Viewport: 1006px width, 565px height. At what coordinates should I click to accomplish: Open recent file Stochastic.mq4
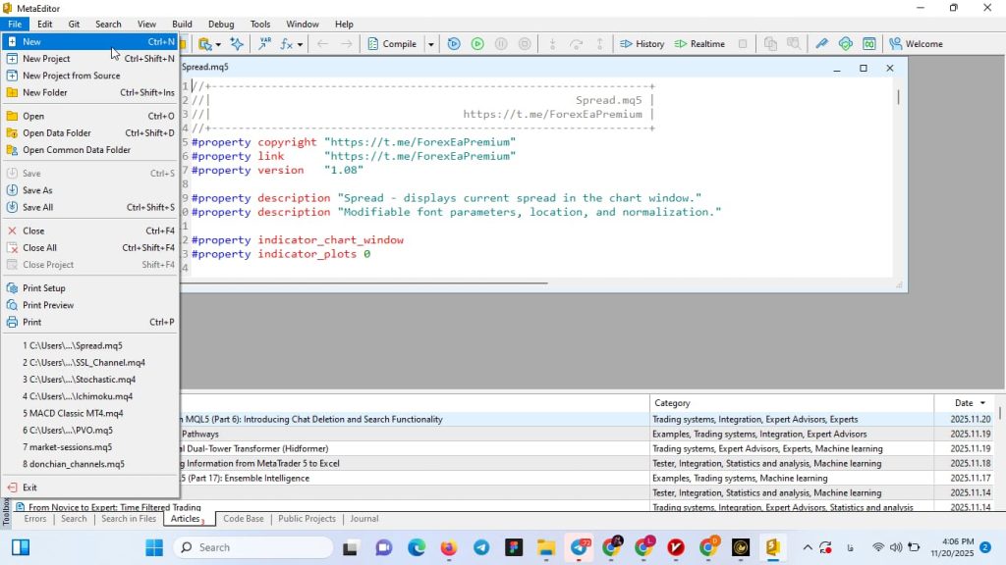click(89, 380)
